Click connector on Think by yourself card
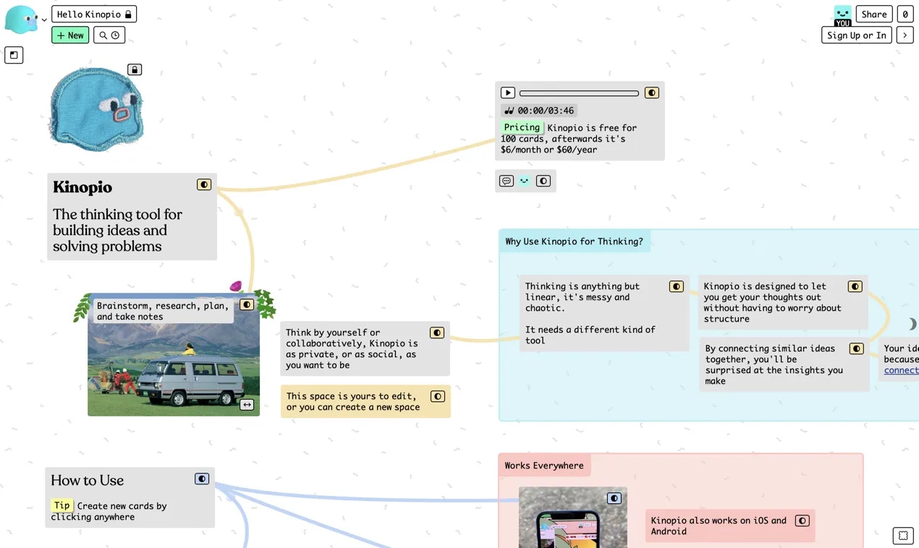This screenshot has height=548, width=919. point(437,333)
